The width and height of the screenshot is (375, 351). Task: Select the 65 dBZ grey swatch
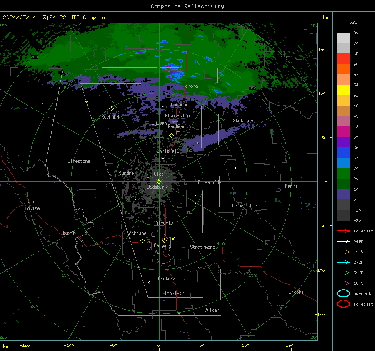click(x=343, y=48)
